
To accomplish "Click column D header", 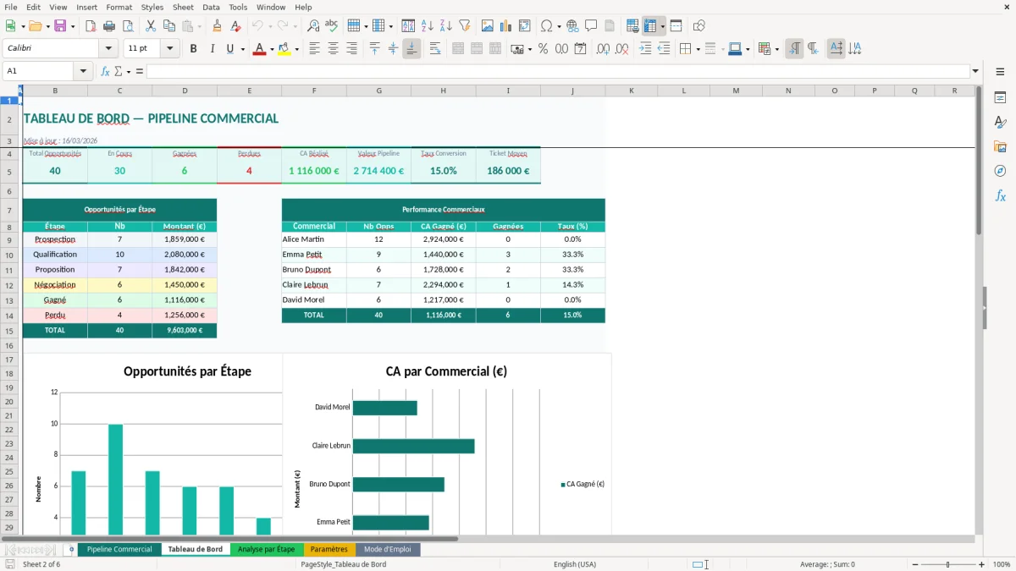I will 185,91.
